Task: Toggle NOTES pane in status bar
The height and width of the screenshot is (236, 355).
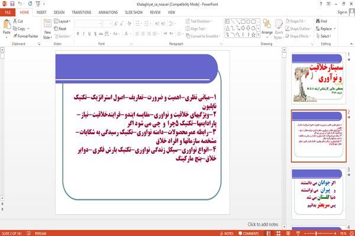Action: (227, 233)
